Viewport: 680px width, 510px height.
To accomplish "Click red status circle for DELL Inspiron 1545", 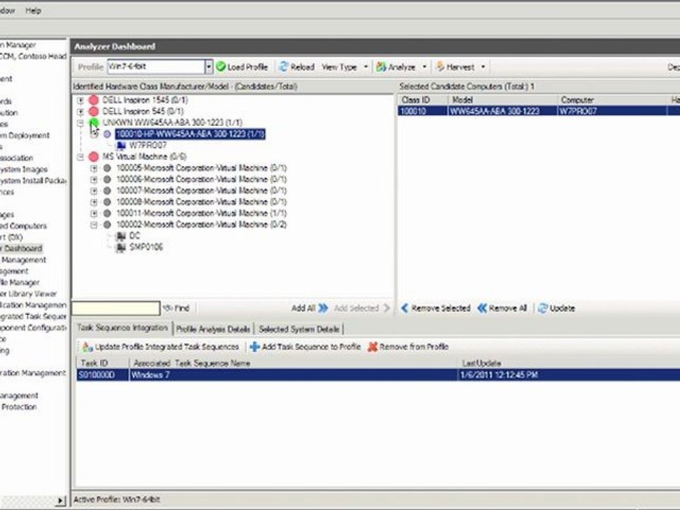I will point(93,100).
